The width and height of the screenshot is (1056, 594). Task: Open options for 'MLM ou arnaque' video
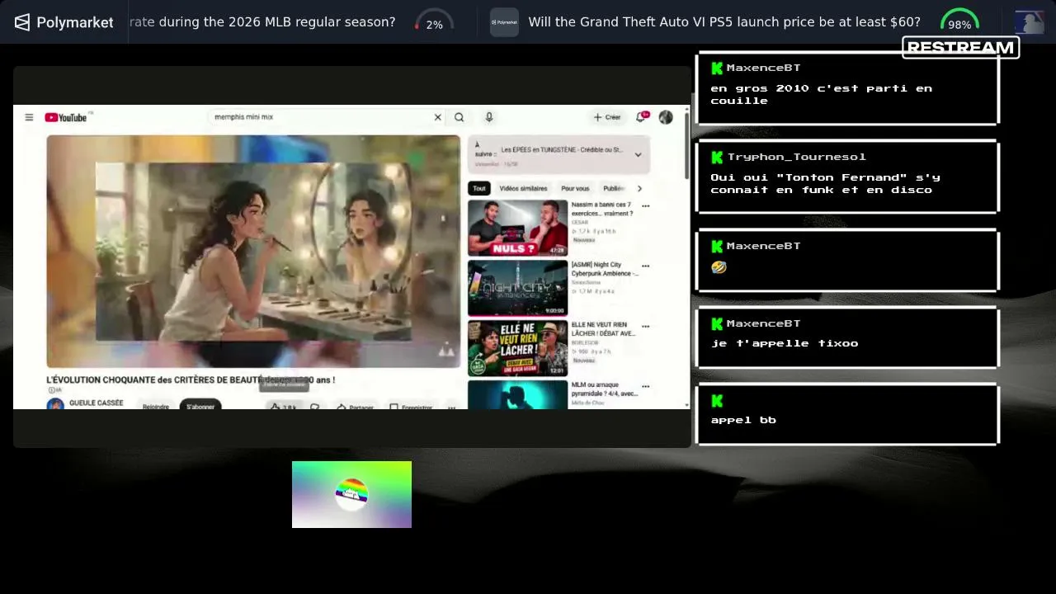[645, 386]
